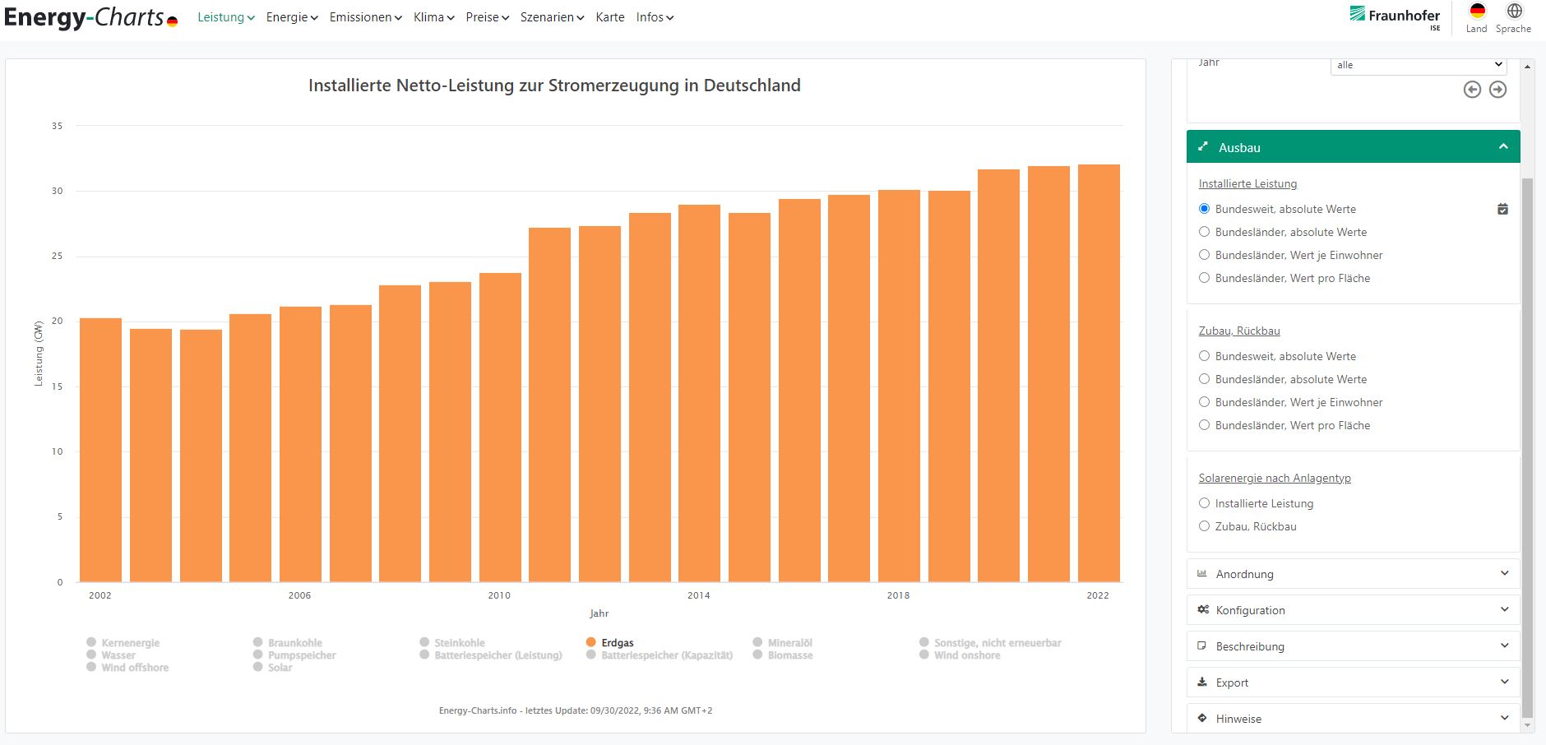This screenshot has width=1546, height=745.
Task: Toggle Wind offshore legend entry
Action: (x=127, y=667)
